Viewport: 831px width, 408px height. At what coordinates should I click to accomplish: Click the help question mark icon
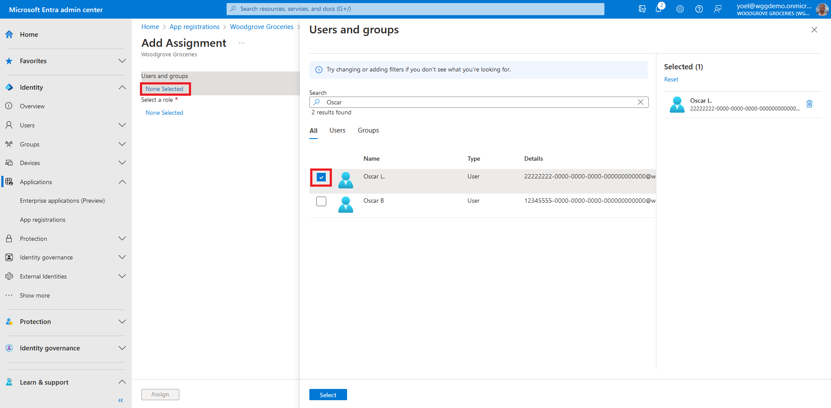click(699, 9)
